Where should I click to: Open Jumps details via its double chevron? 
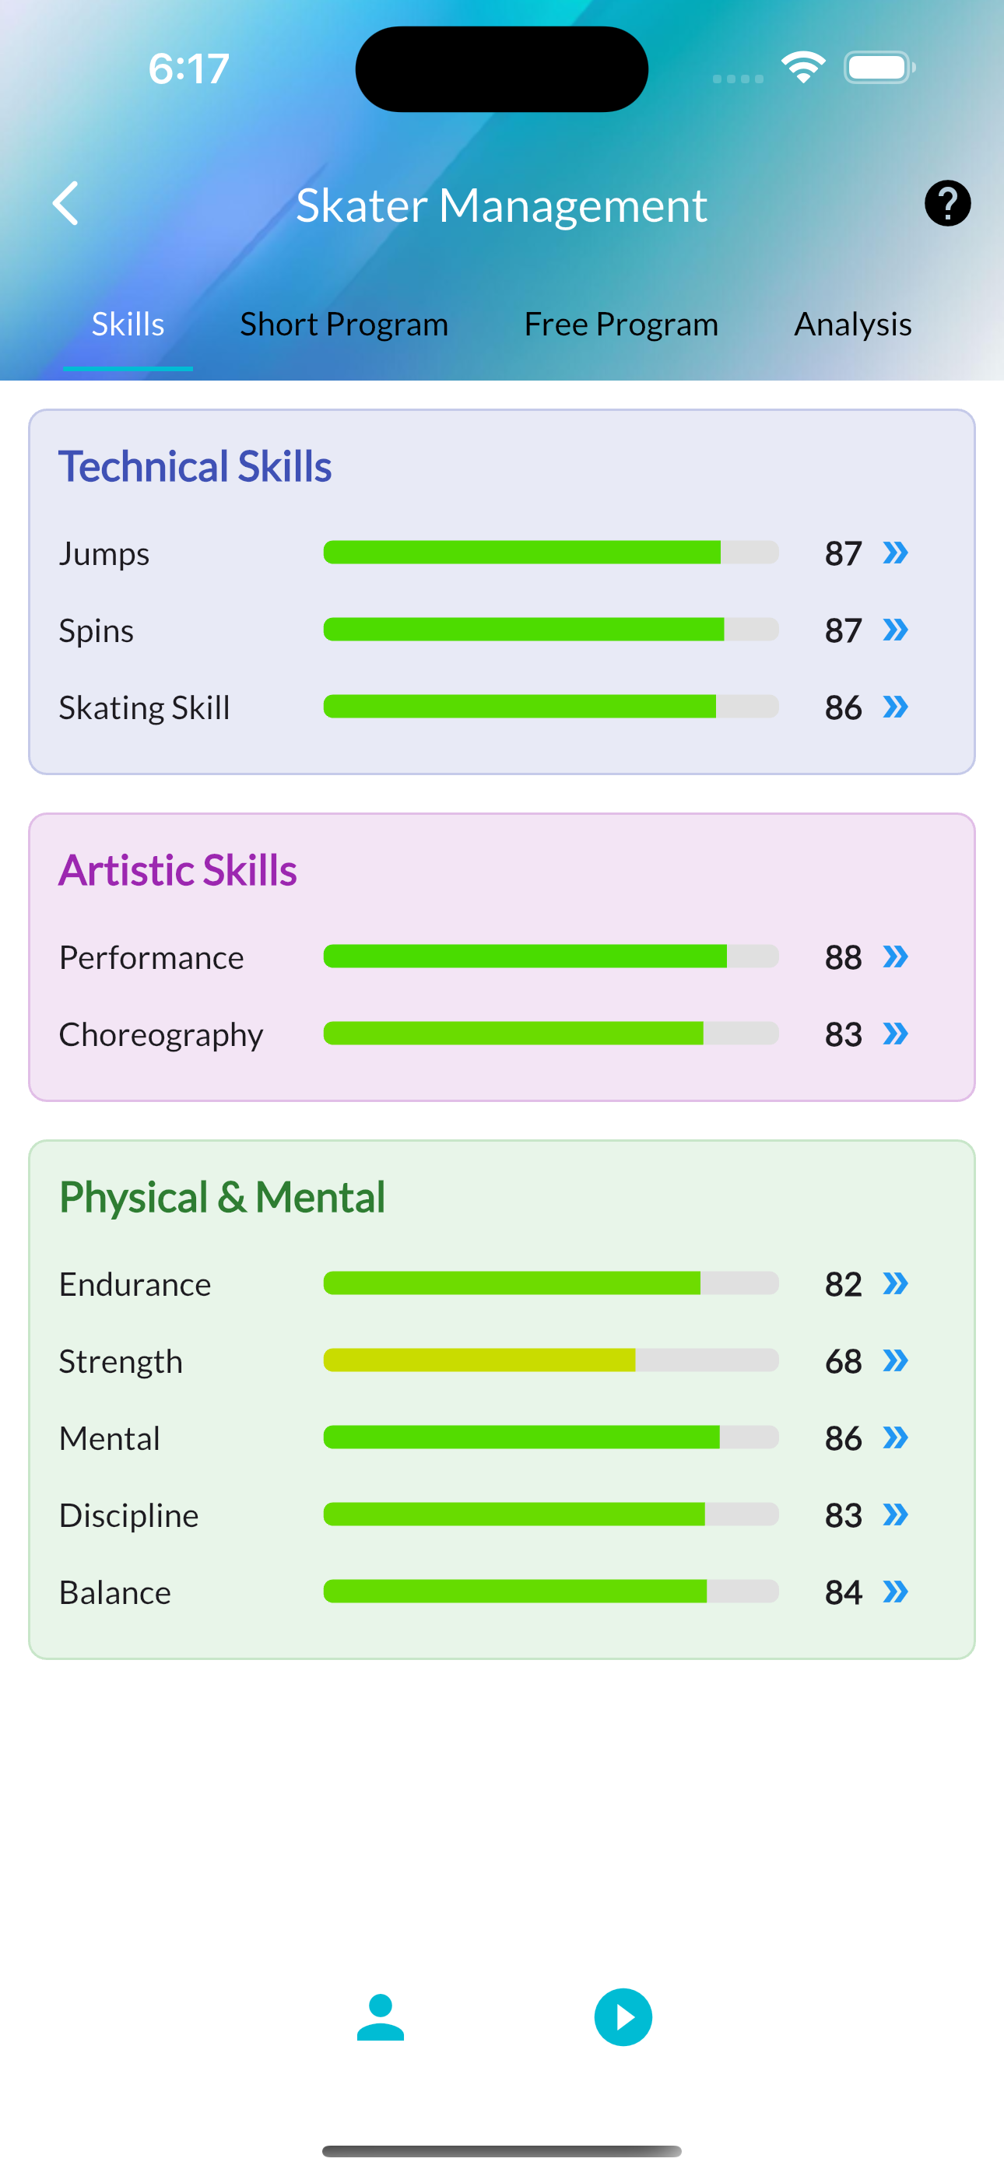point(897,553)
